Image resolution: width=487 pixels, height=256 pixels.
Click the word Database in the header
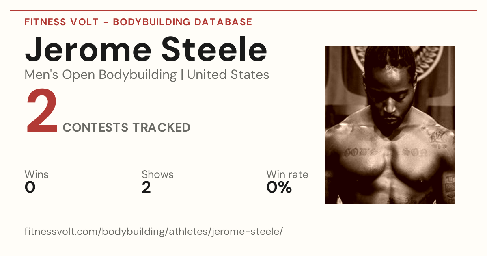(x=223, y=22)
